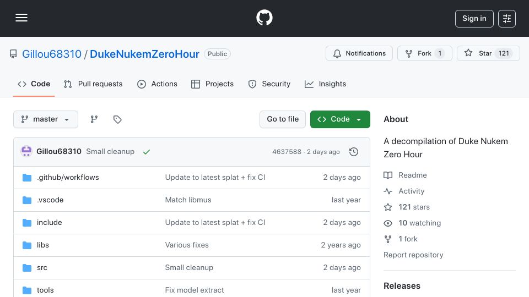Open DukeNukemZeroHour repository link
This screenshot has height=297, width=529.
[x=144, y=54]
